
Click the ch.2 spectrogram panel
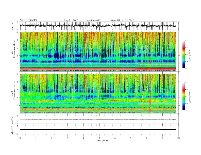(x=98, y=93)
